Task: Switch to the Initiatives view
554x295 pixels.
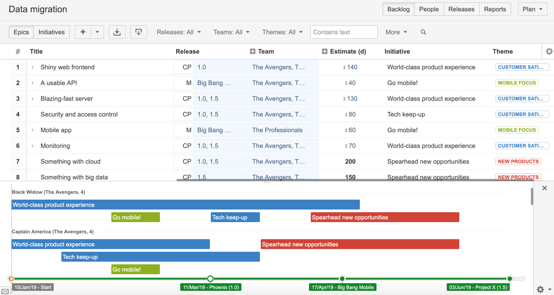Action: tap(51, 32)
